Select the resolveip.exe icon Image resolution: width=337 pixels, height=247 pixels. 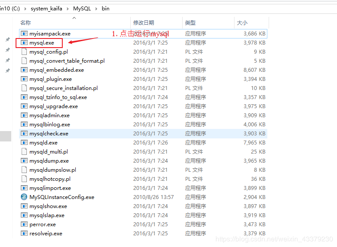click(x=24, y=234)
